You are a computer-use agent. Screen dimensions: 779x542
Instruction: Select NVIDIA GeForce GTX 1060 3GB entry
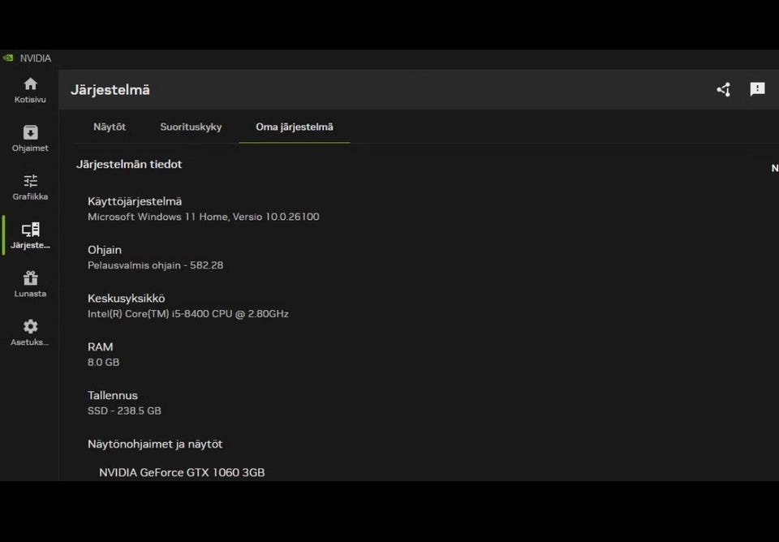[x=182, y=472]
